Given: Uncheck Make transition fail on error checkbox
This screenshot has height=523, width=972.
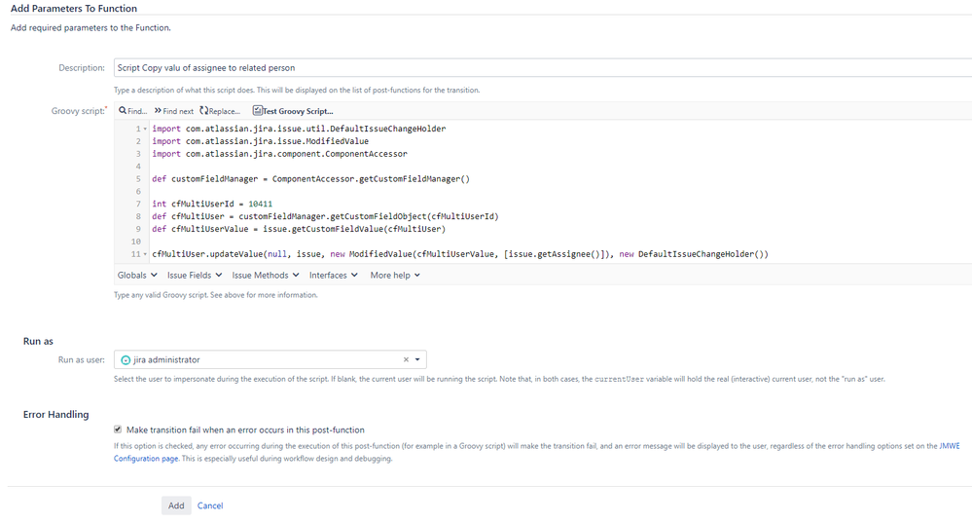Looking at the screenshot, I should click(x=118, y=430).
